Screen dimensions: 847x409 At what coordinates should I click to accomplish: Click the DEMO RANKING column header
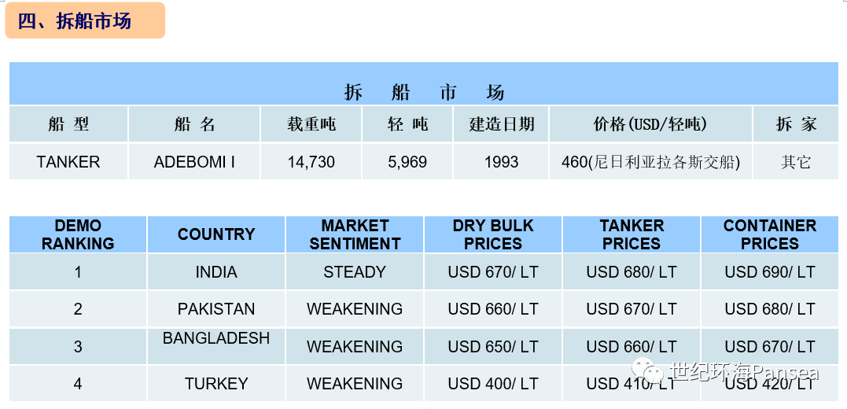click(78, 234)
